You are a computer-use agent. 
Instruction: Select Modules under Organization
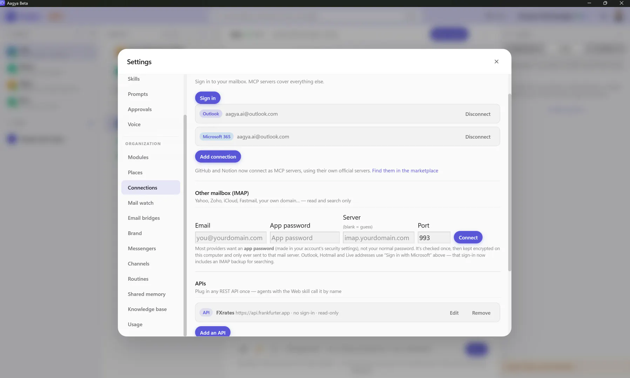click(x=151, y=157)
